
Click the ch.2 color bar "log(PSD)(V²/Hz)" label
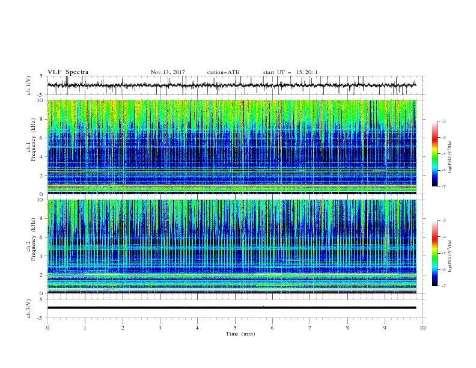click(x=450, y=256)
